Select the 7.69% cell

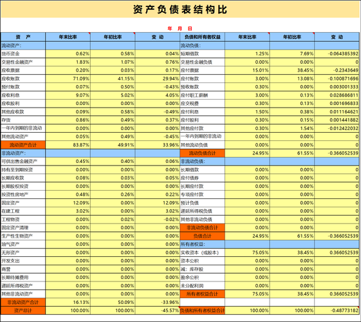point(292,53)
